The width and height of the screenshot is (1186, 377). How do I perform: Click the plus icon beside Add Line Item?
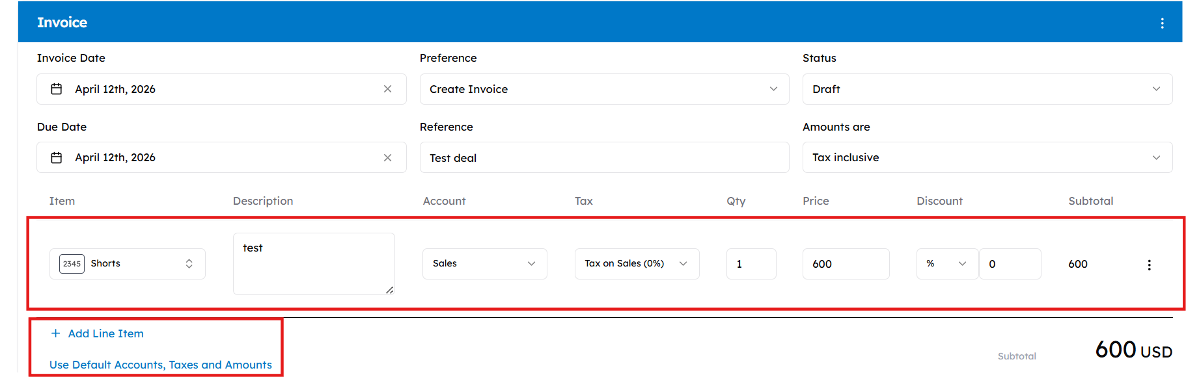coord(55,333)
